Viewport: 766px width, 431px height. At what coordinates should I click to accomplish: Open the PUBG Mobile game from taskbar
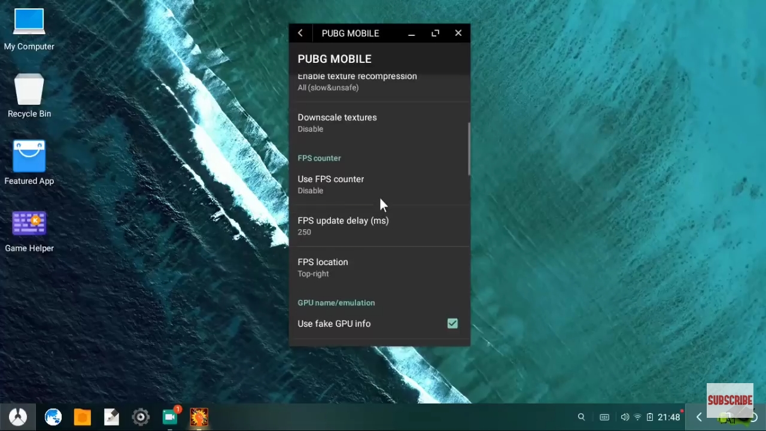199,417
